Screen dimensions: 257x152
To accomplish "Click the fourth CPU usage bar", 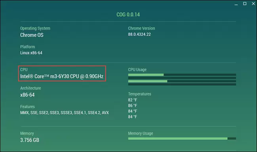I will pos(182,84).
